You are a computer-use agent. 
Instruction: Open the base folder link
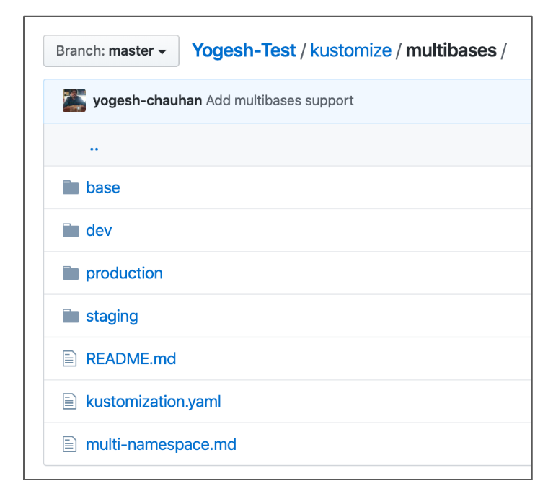click(x=102, y=187)
